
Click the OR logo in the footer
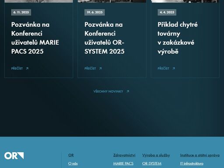[14, 156]
